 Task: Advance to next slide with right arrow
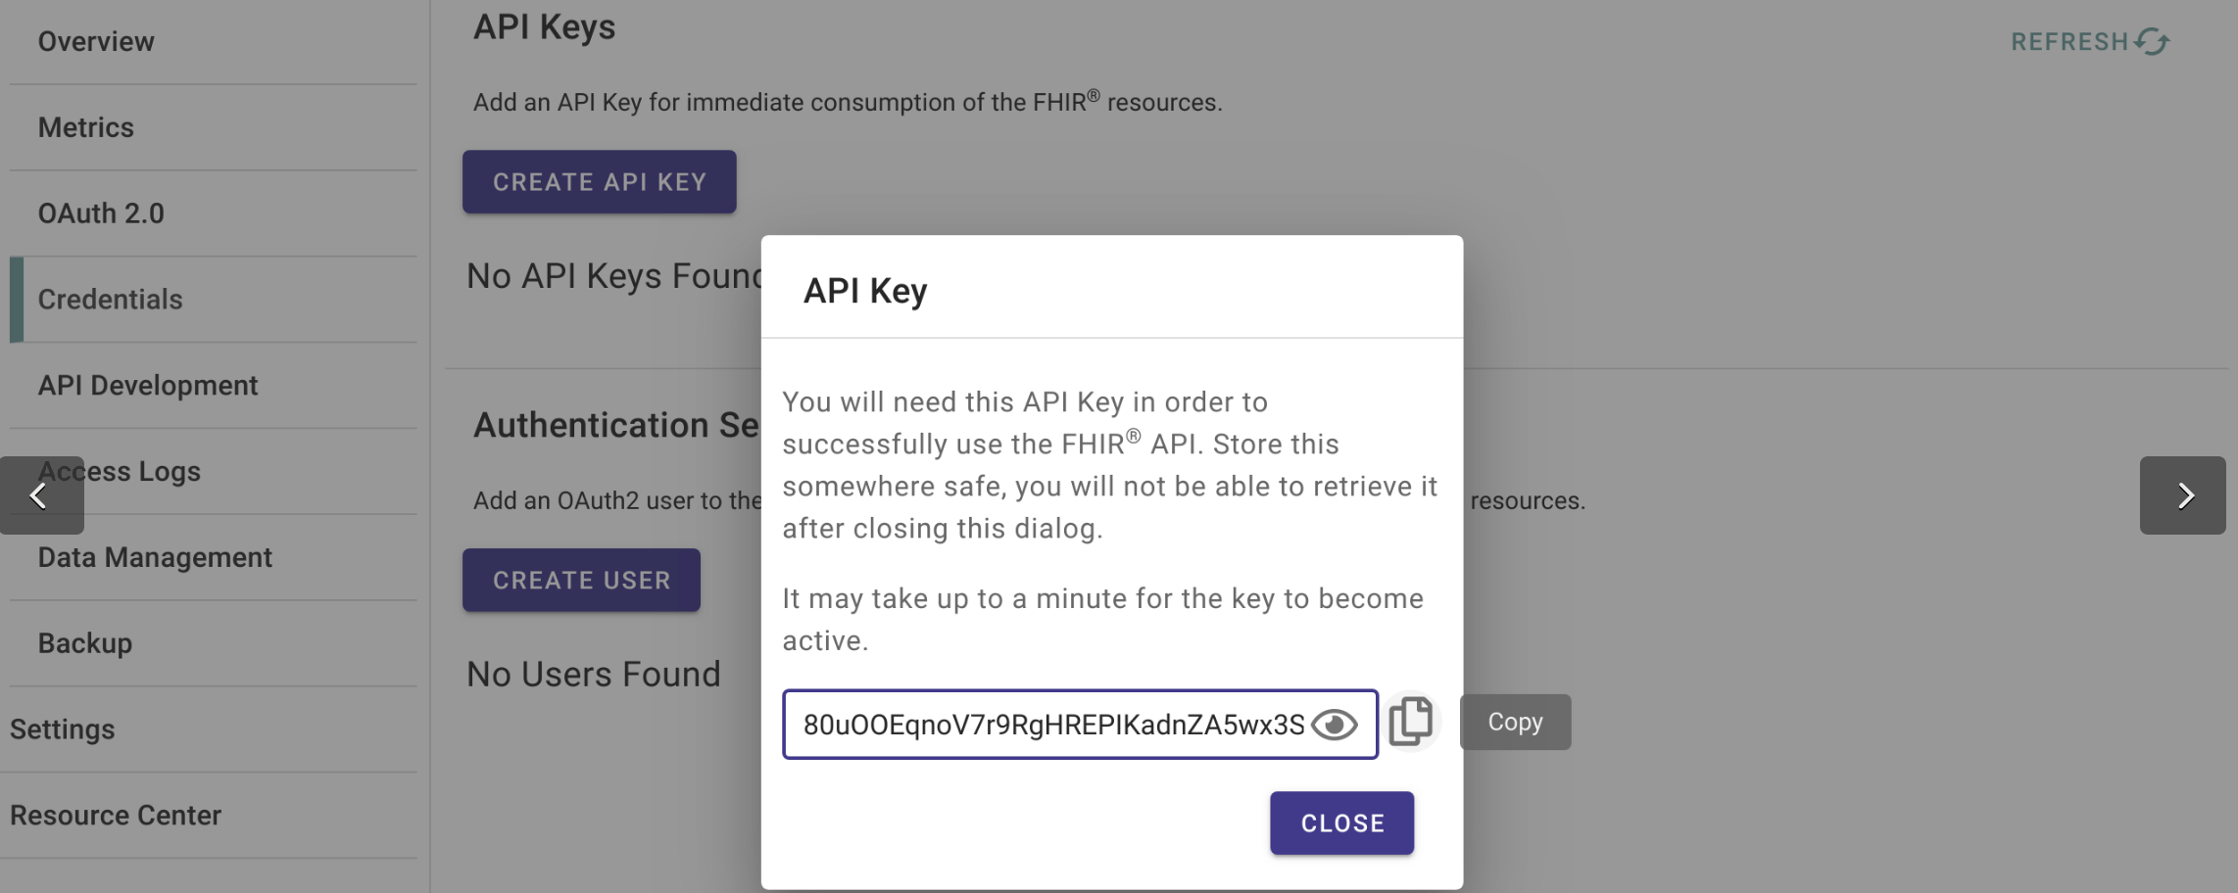(2182, 495)
